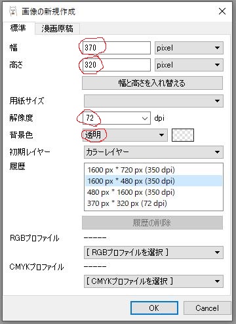236x324 pixels.
Task: Open the height unit pixel dropdown
Action: point(189,65)
